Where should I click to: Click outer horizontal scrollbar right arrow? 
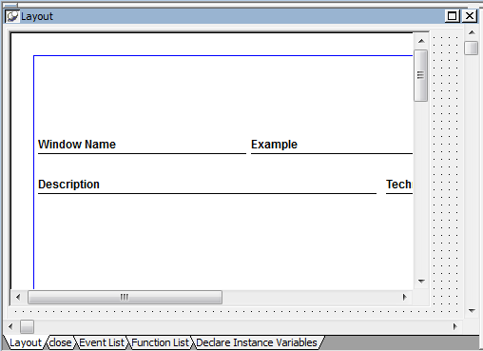(x=455, y=326)
